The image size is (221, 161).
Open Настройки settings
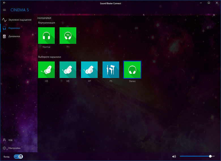click(x=19, y=148)
